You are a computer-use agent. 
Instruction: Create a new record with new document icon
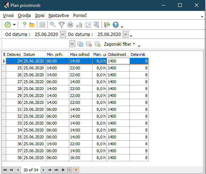[x=24, y=25]
